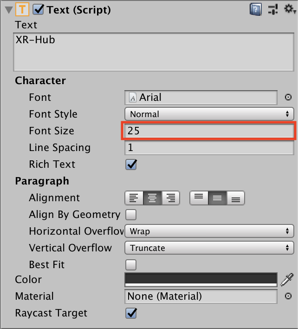Turn off Raycast Target
Viewport: 298px width, 329px height.
[x=131, y=313]
